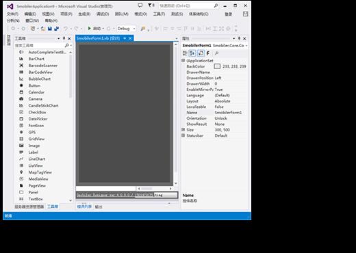This screenshot has width=356, height=253.
Task: Toggle the Categorized properties view
Action: (185, 53)
